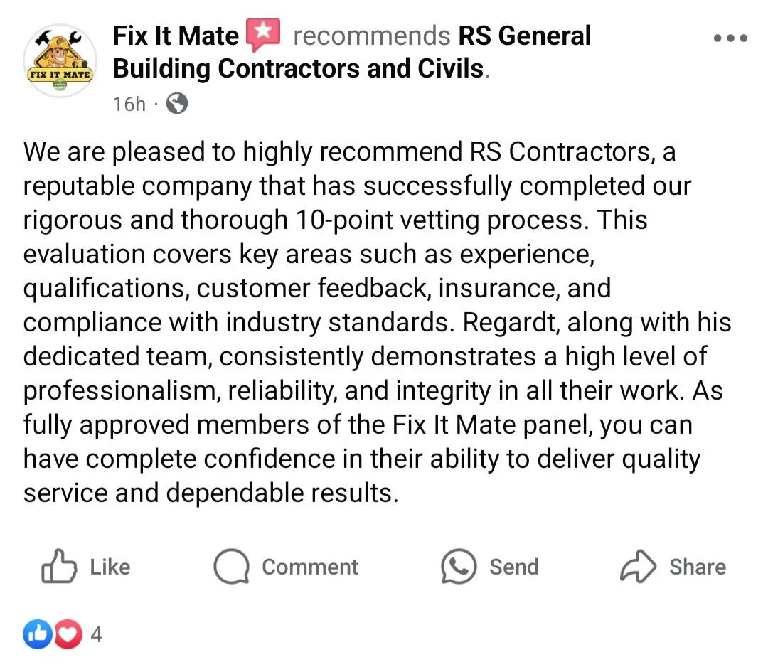This screenshot has height=667, width=768.
Task: Click the Like text label
Action: 110,567
